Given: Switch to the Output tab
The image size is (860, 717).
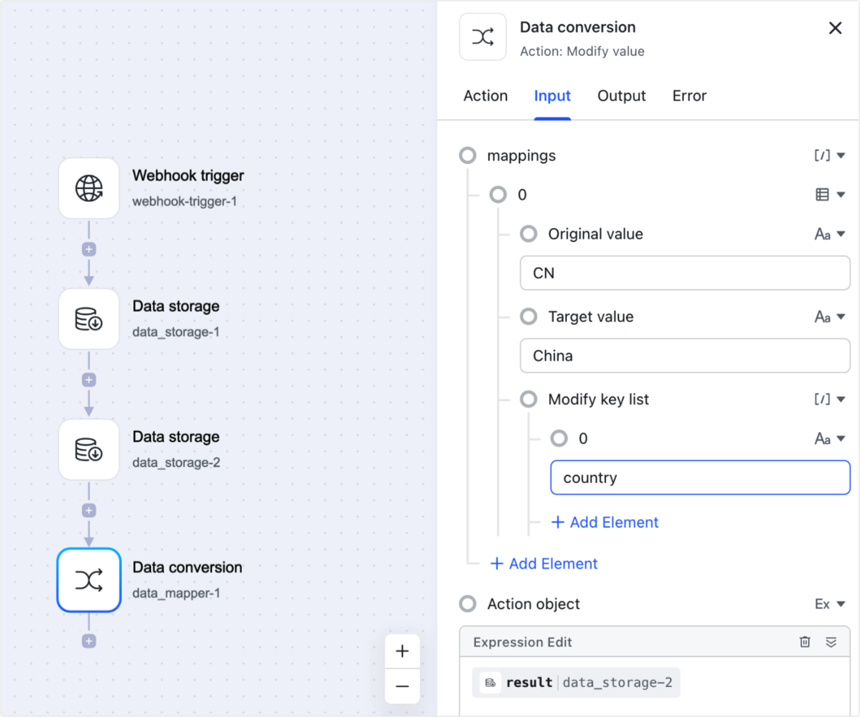Looking at the screenshot, I should pyautogui.click(x=621, y=96).
